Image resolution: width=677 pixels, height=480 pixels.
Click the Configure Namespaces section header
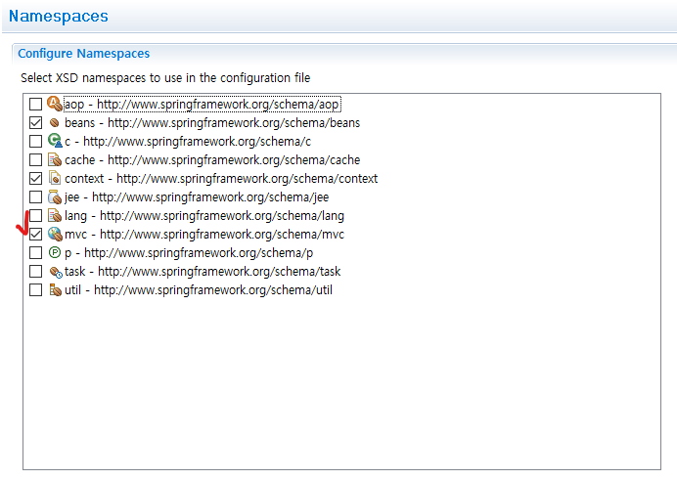[x=83, y=54]
